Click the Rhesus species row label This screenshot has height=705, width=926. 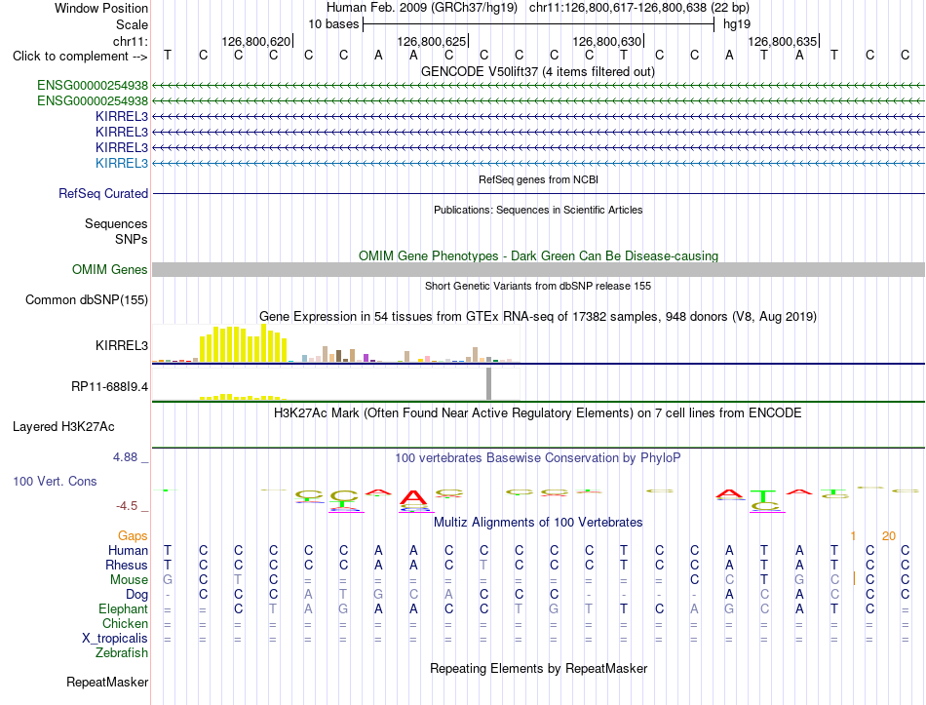(x=127, y=566)
